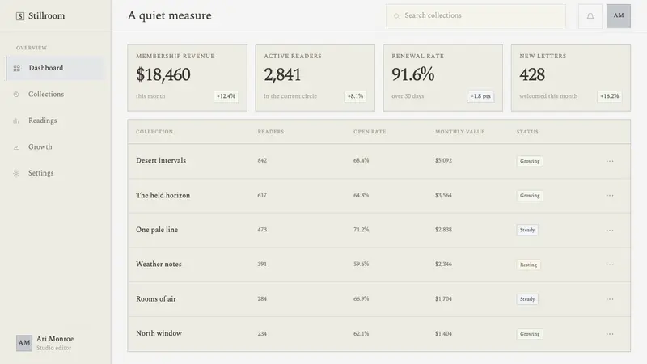647x364 pixels.
Task: Open the notifications bell
Action: coord(590,16)
